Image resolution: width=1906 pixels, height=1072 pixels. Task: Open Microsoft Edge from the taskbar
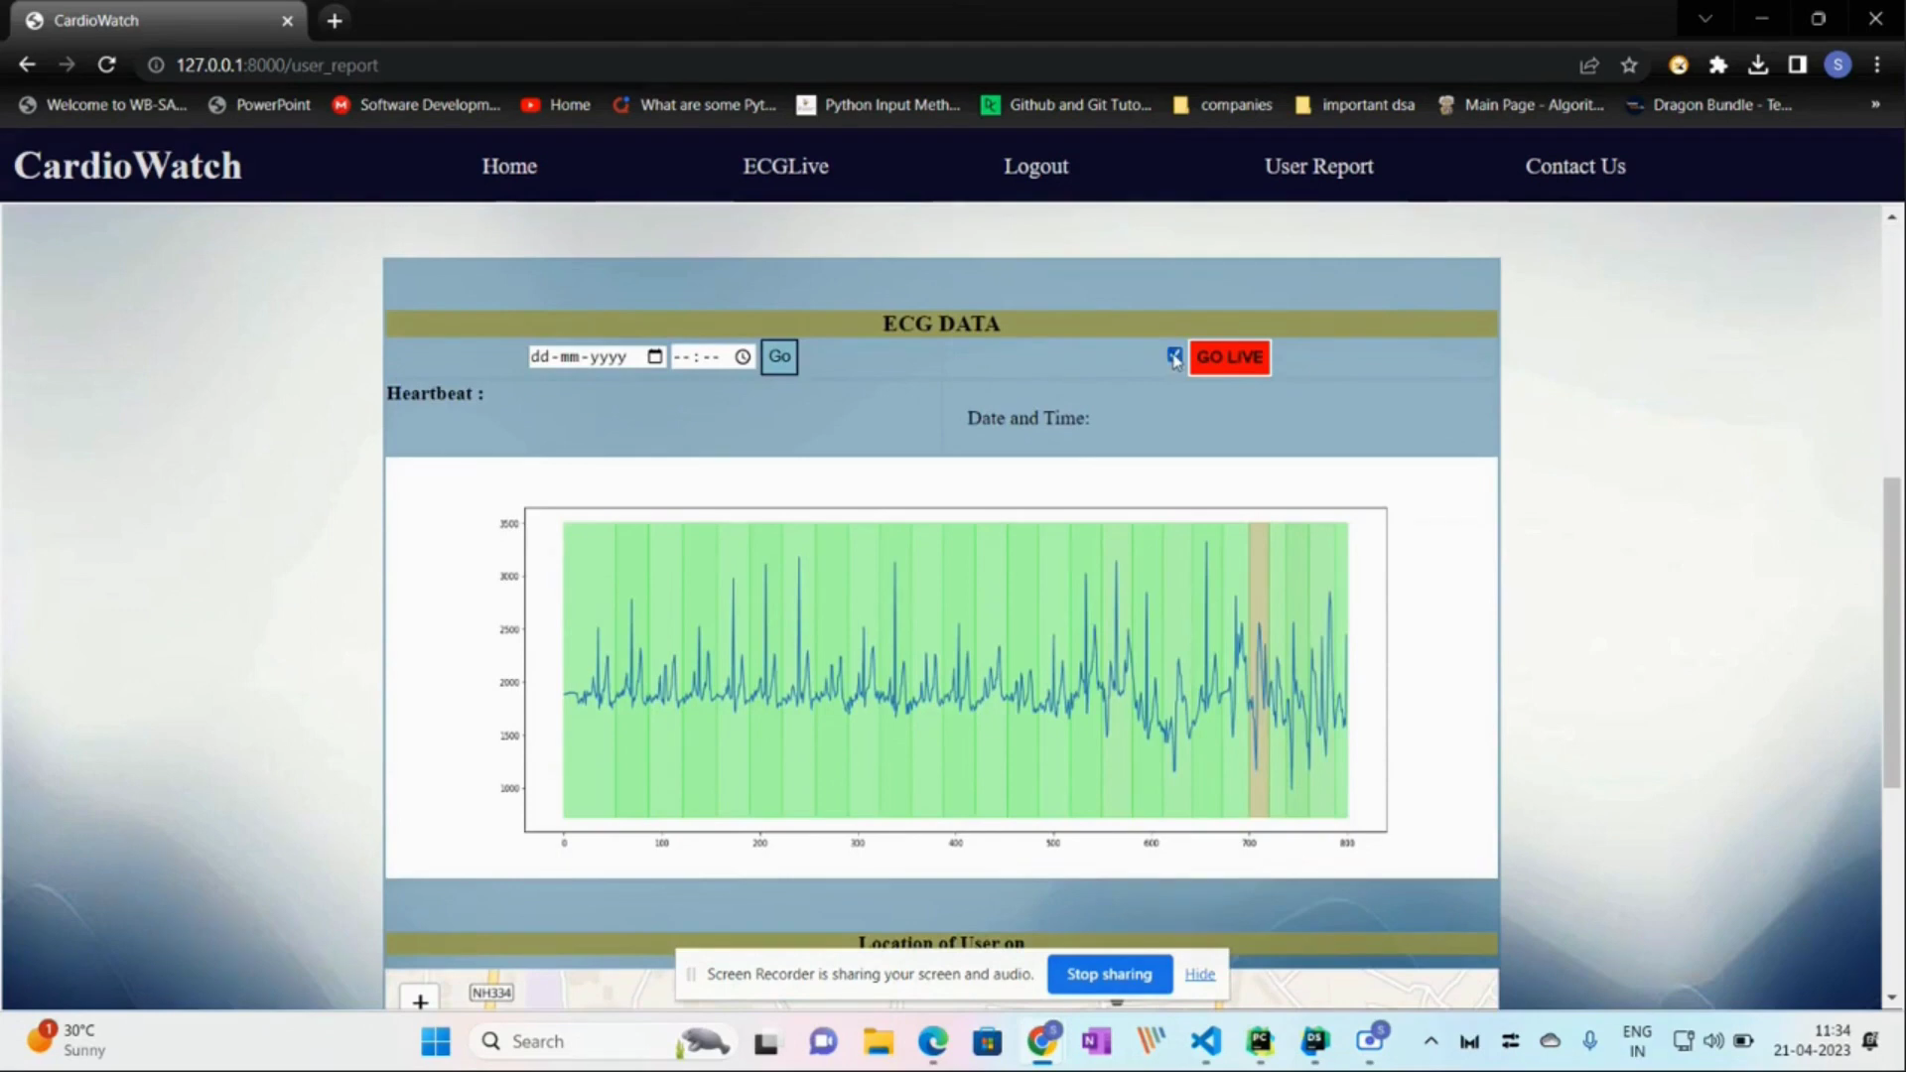tap(932, 1041)
